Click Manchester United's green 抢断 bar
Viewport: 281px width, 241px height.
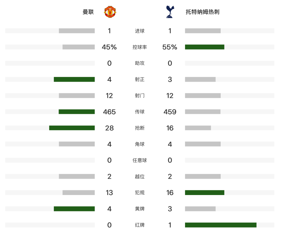tap(72, 128)
